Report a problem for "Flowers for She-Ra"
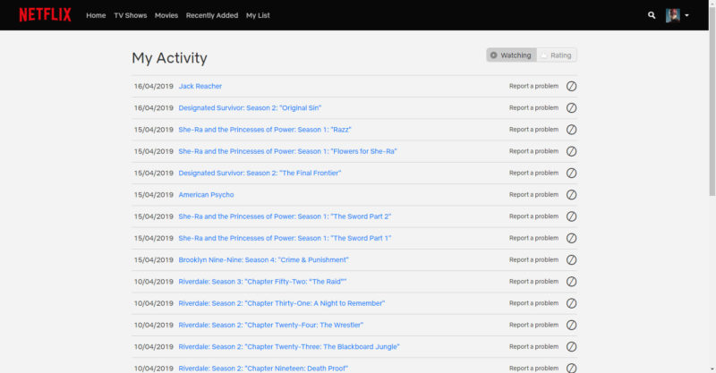 pyautogui.click(x=533, y=151)
